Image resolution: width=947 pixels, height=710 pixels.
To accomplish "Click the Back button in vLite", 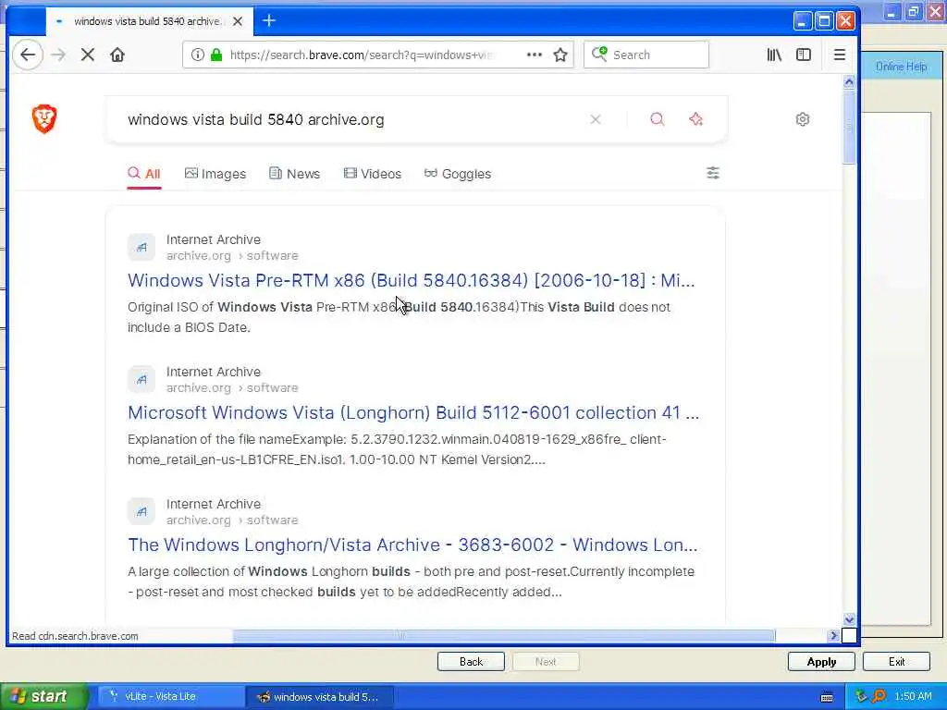I will pos(471,662).
